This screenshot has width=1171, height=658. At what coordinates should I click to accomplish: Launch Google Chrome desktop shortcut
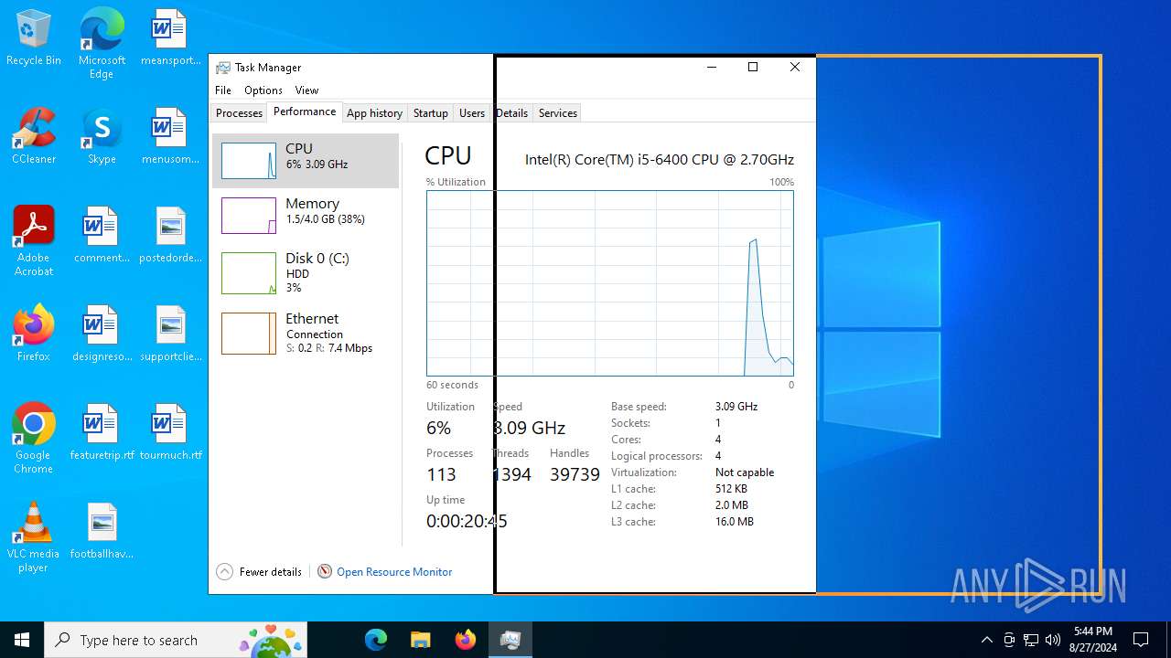click(x=34, y=439)
